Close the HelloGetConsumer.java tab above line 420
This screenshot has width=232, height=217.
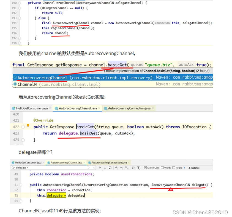(50, 108)
